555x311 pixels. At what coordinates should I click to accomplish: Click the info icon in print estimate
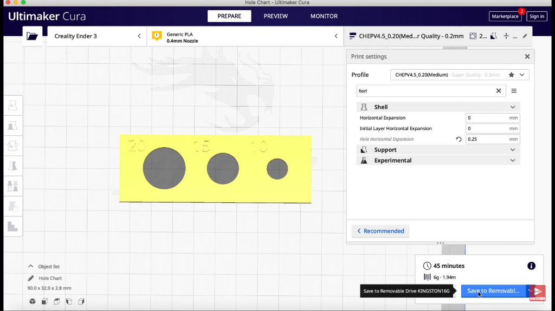531,266
